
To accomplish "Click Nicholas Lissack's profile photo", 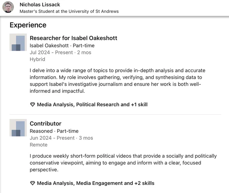I will point(8,7).
